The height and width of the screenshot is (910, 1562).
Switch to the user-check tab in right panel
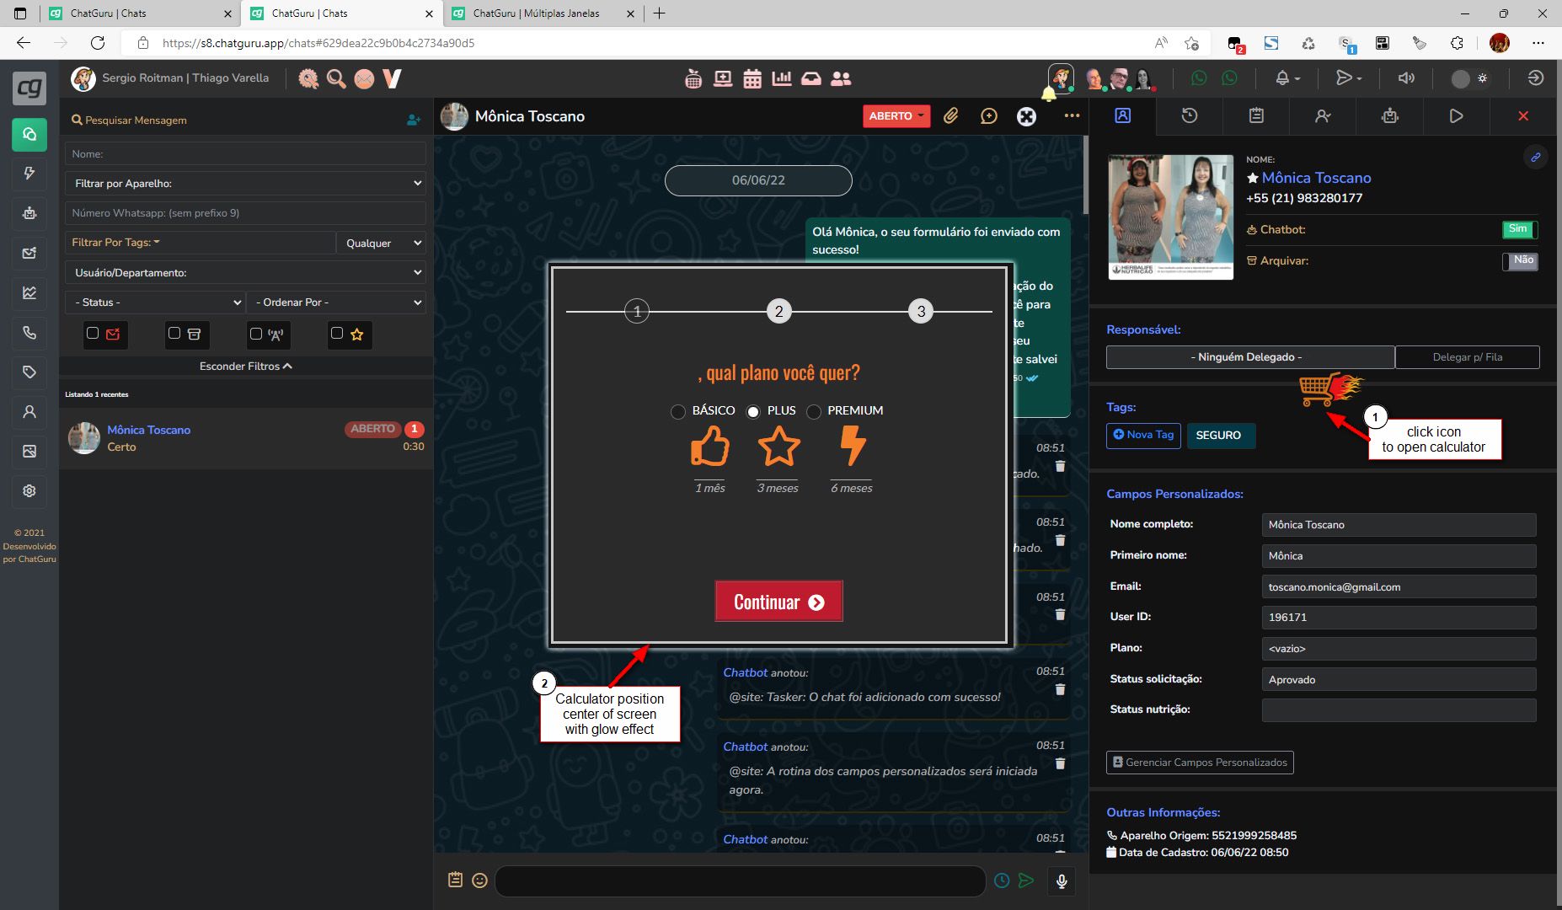click(x=1323, y=116)
